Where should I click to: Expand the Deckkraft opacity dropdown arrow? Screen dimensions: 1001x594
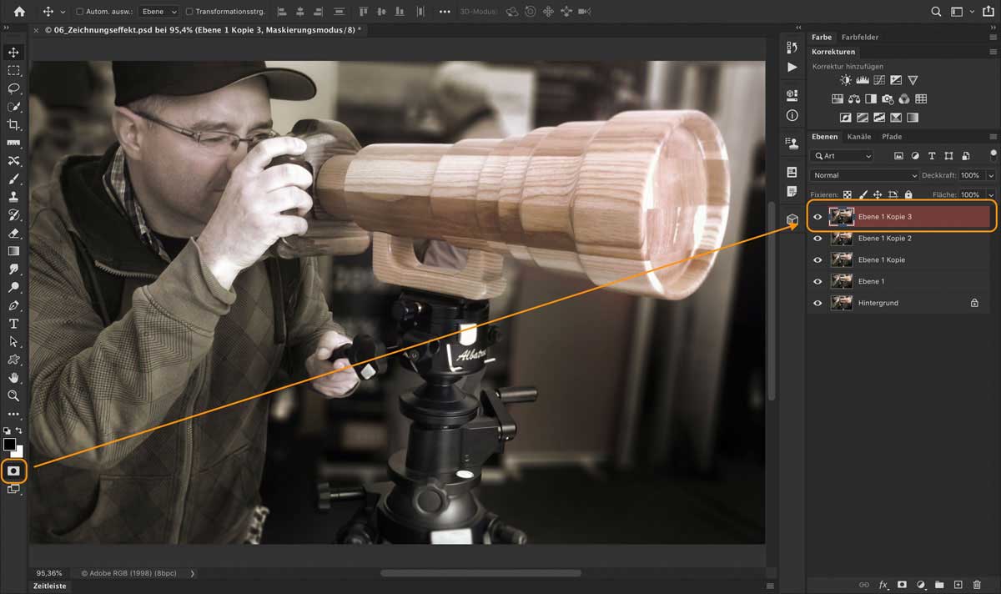990,175
